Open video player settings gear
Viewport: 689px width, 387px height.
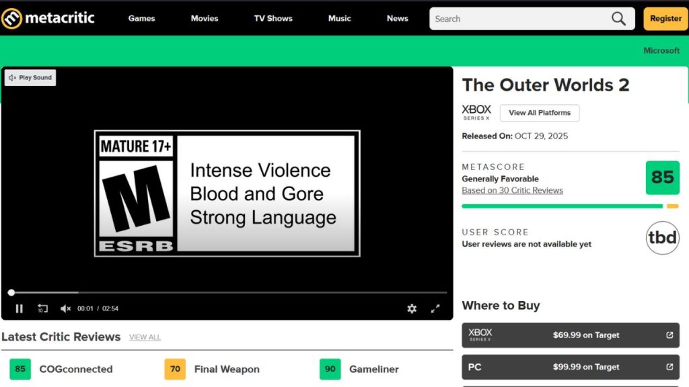pos(412,308)
